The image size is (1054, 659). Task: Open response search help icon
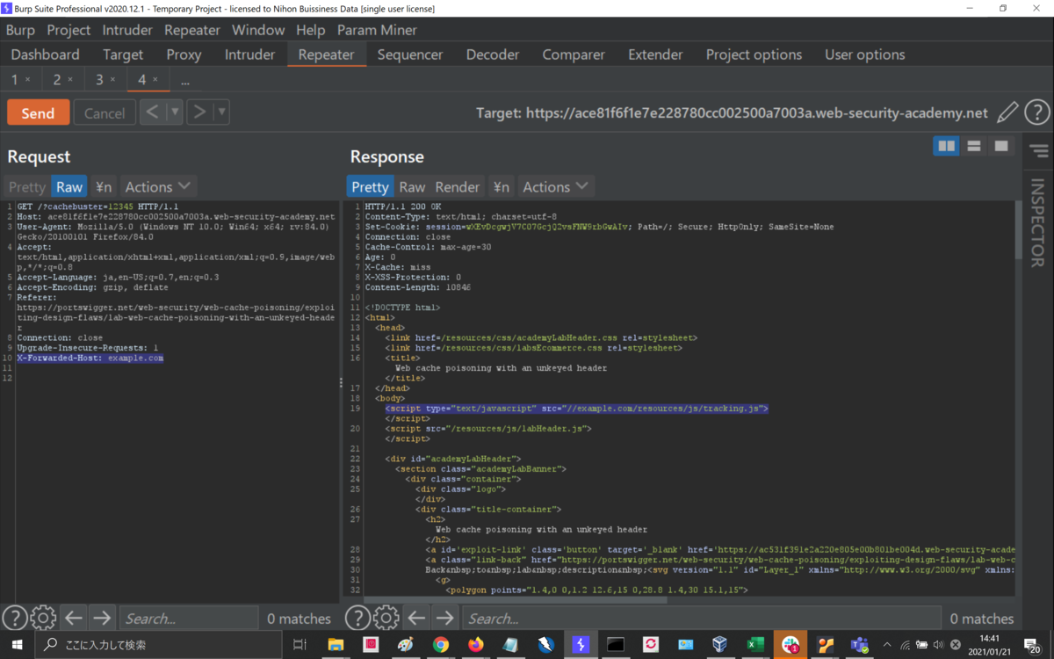pyautogui.click(x=357, y=619)
